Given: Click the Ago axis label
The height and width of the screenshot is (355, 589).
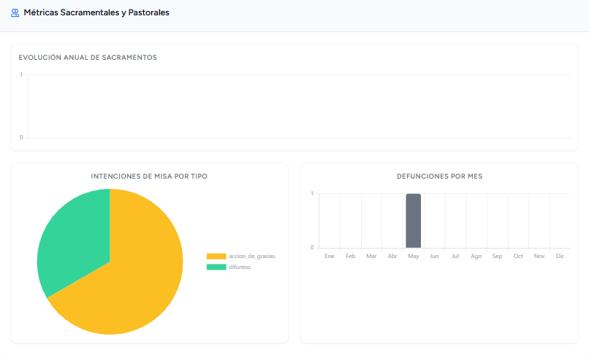Looking at the screenshot, I should (x=476, y=256).
